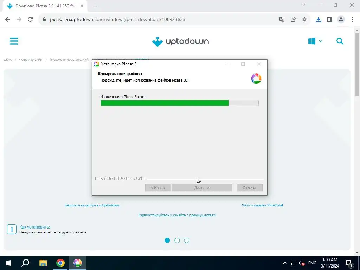Open Chrome profile avatar
This screenshot has width=360, height=270.
click(341, 19)
